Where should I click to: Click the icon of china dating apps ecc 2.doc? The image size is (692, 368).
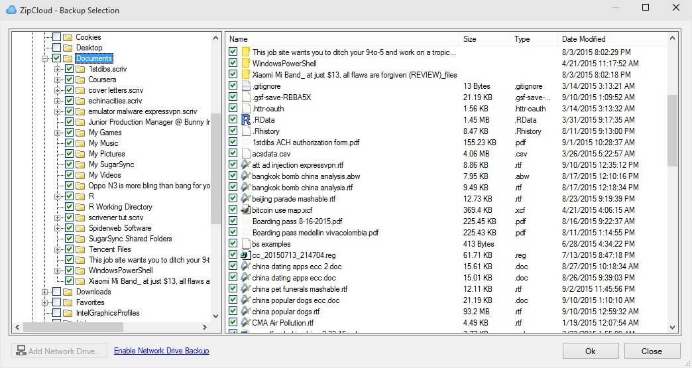(246, 267)
